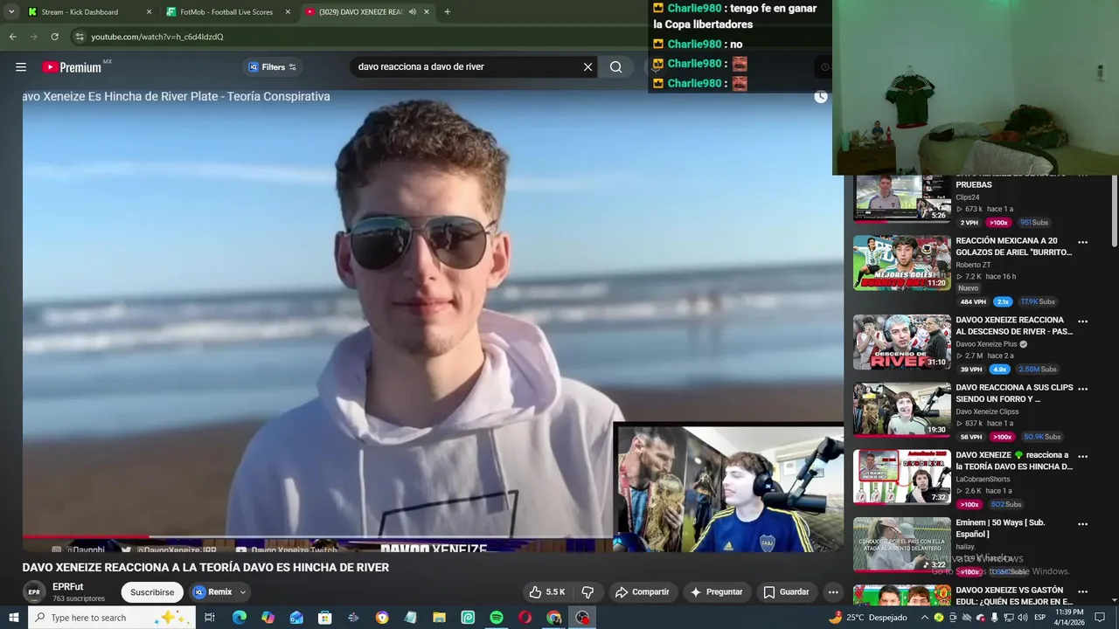Open the DESCENSO DE RIVER video thumbnail
Screen dimensions: 1119x629
[x=901, y=342]
